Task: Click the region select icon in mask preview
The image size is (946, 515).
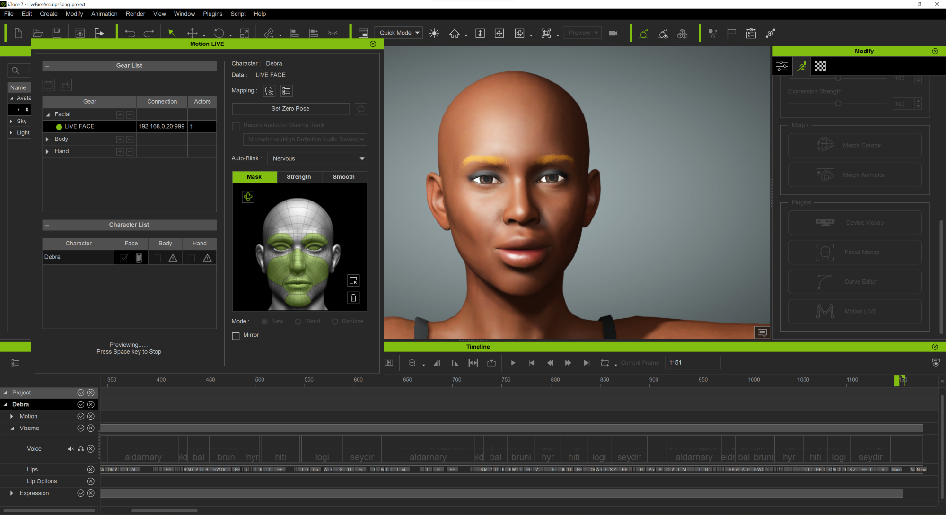Action: pos(353,281)
